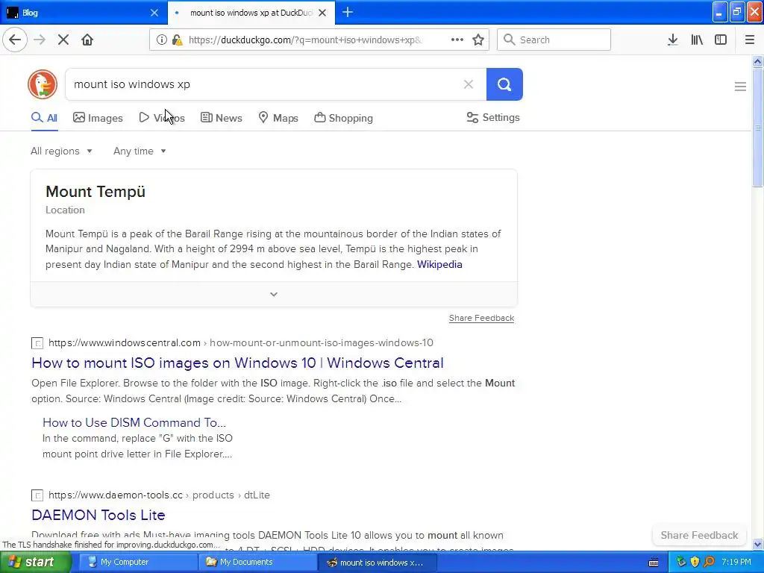Show site information icon in address bar

point(161,40)
